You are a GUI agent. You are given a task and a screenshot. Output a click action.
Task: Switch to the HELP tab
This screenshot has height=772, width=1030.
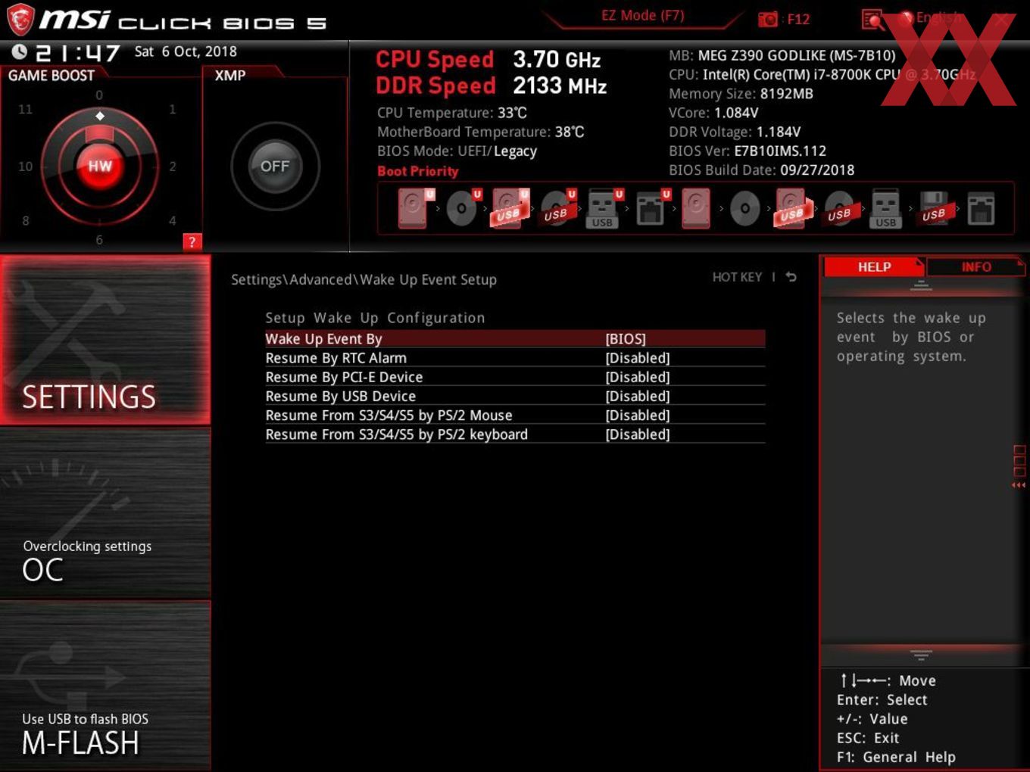874,266
